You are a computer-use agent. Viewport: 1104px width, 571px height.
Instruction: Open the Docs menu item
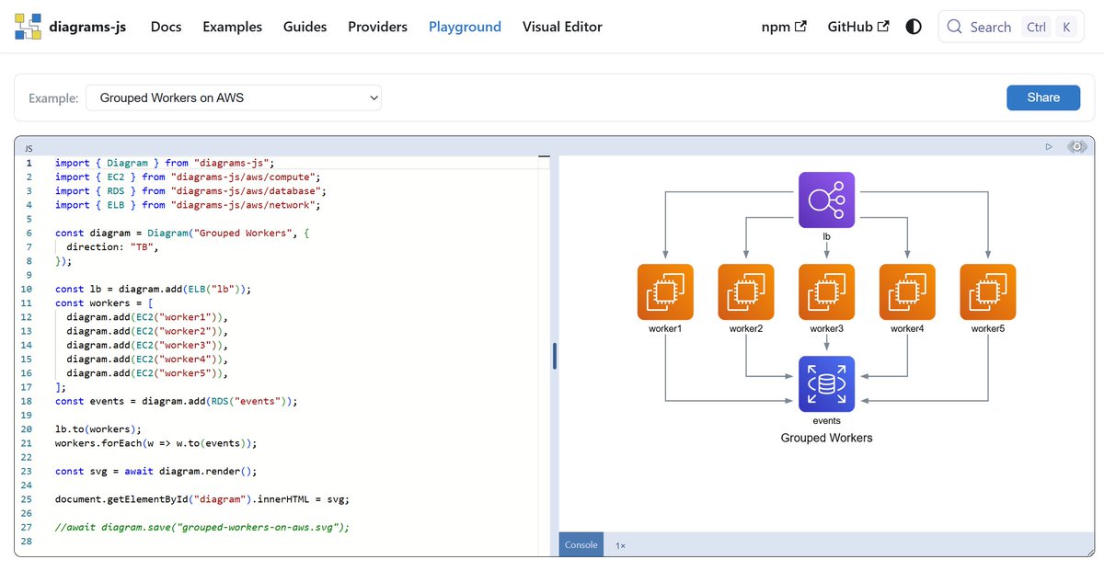coord(166,27)
